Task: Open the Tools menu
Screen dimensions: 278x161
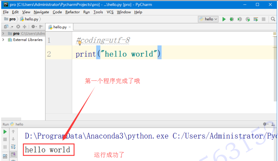Action: 98,12
